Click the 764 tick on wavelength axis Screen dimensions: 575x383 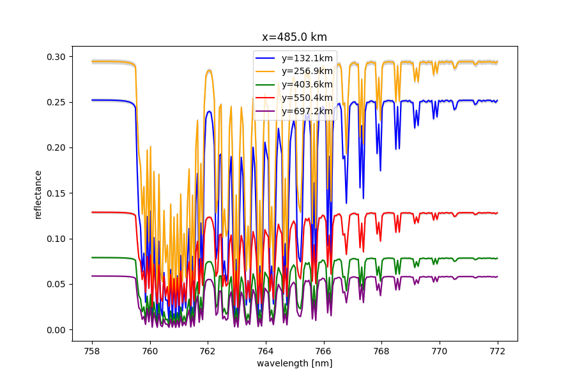[266, 351]
